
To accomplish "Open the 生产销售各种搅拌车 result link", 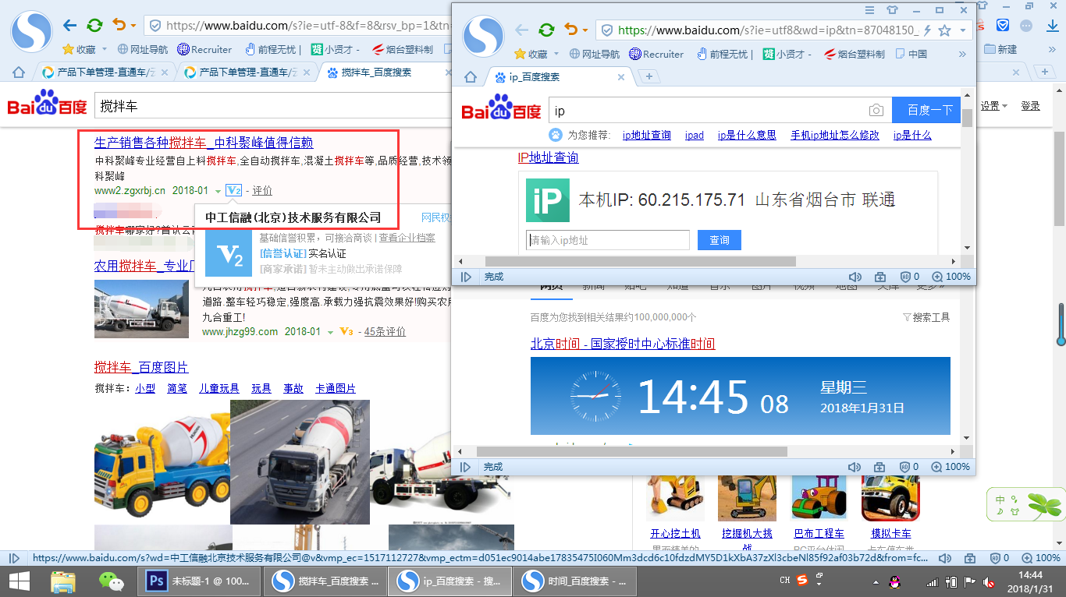I will point(204,143).
